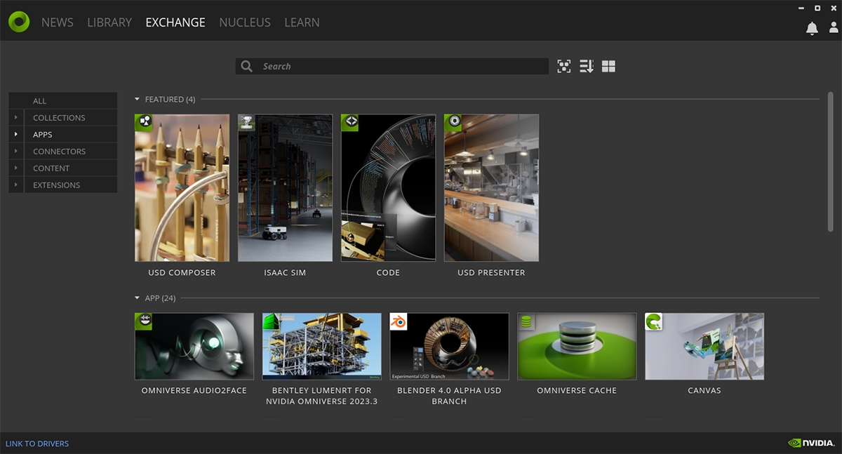Screen dimensions: 842x454
Task: Expand the Connectors category arrow
Action: pyautogui.click(x=16, y=152)
